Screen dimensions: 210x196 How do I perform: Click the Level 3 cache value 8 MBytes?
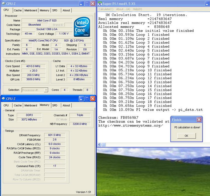tap(79, 79)
